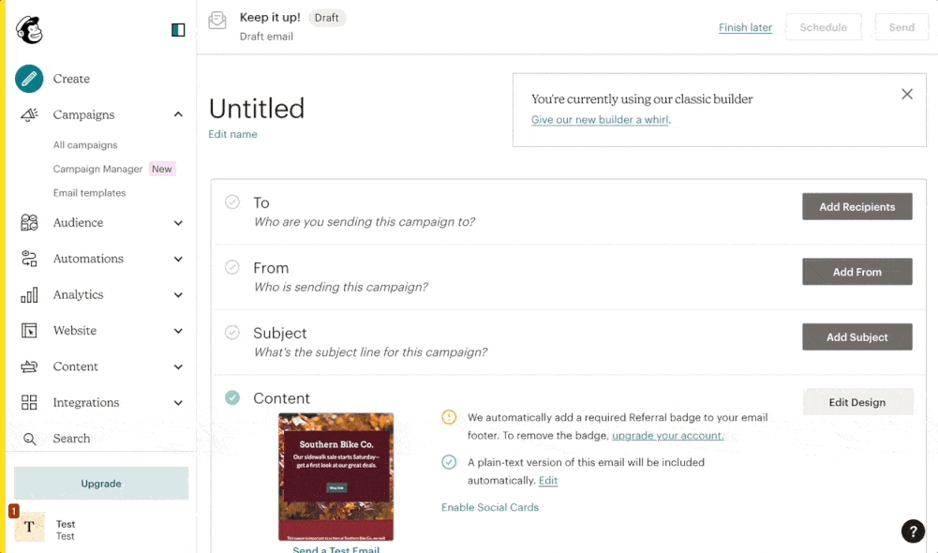Click the Mailchimp Freddie logo

tap(29, 29)
